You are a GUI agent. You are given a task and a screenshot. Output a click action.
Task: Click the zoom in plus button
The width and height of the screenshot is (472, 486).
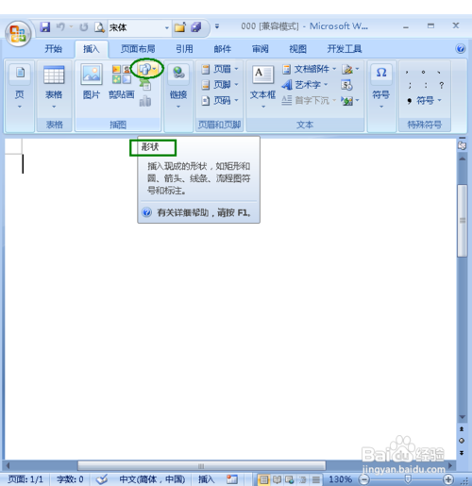pyautogui.click(x=448, y=479)
